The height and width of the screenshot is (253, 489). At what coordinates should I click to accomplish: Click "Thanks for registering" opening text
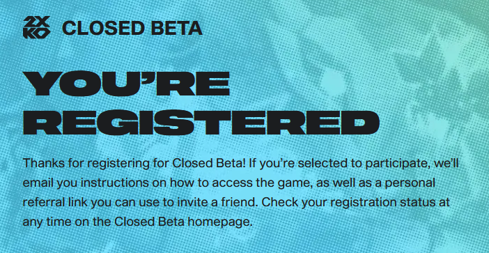click(x=75, y=164)
